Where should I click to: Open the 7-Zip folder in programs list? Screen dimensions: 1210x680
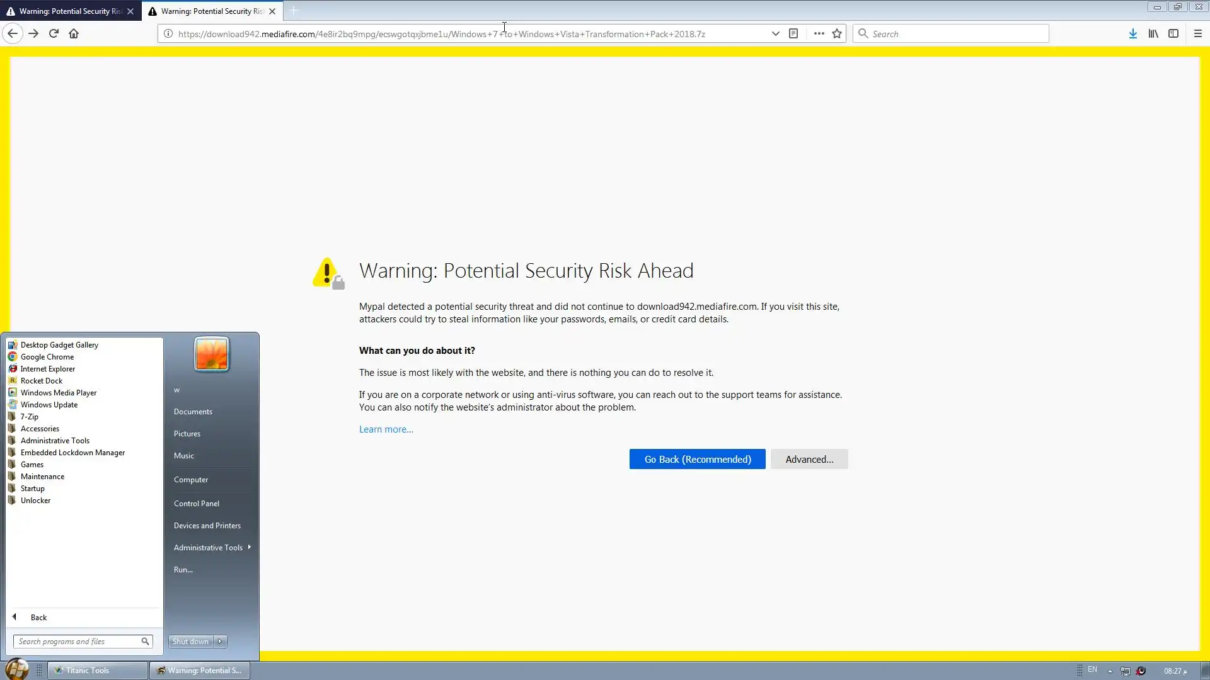30,417
